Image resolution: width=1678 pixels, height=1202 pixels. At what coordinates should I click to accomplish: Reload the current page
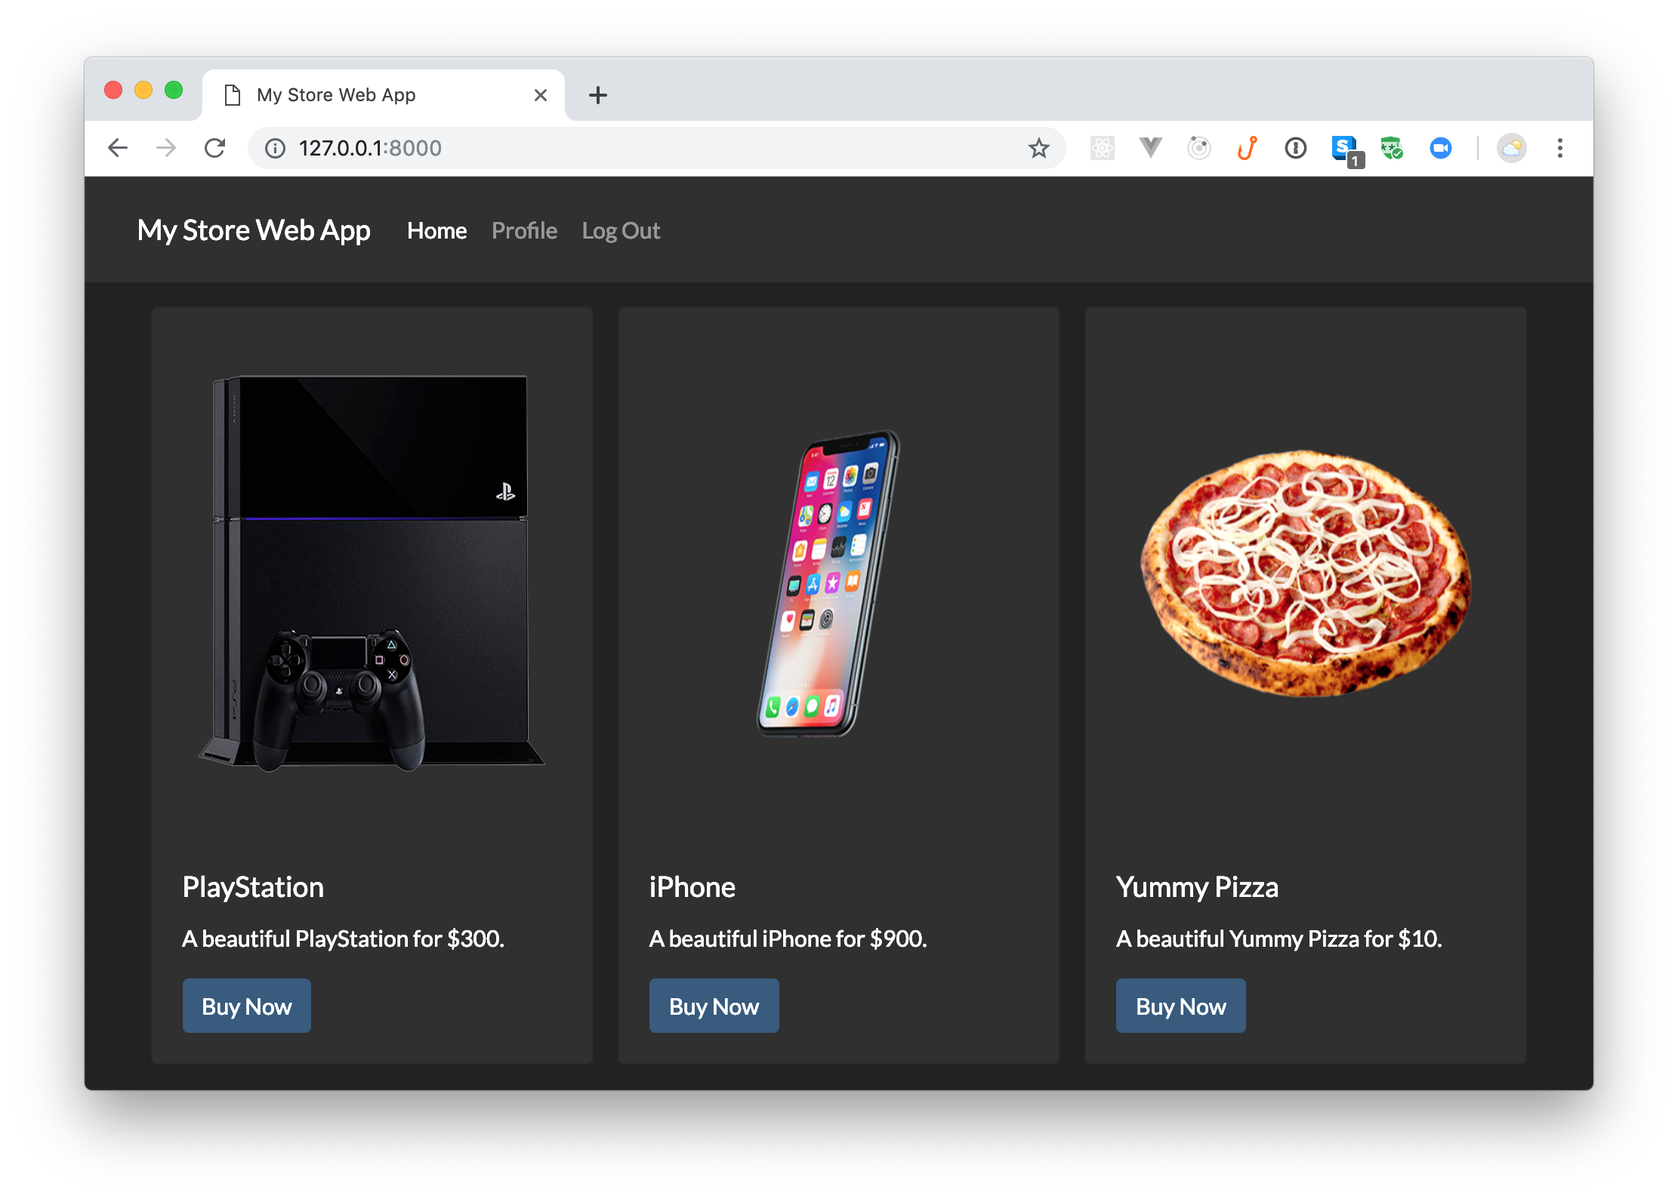[x=214, y=148]
